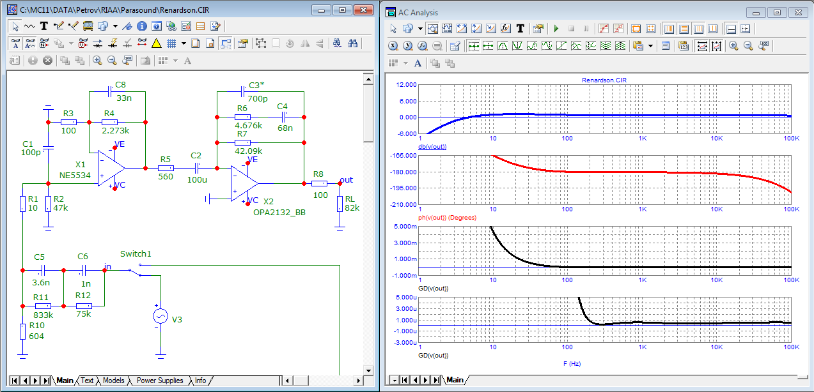This screenshot has width=814, height=392.
Task: Zoom out in the schematic window
Action: click(x=112, y=61)
